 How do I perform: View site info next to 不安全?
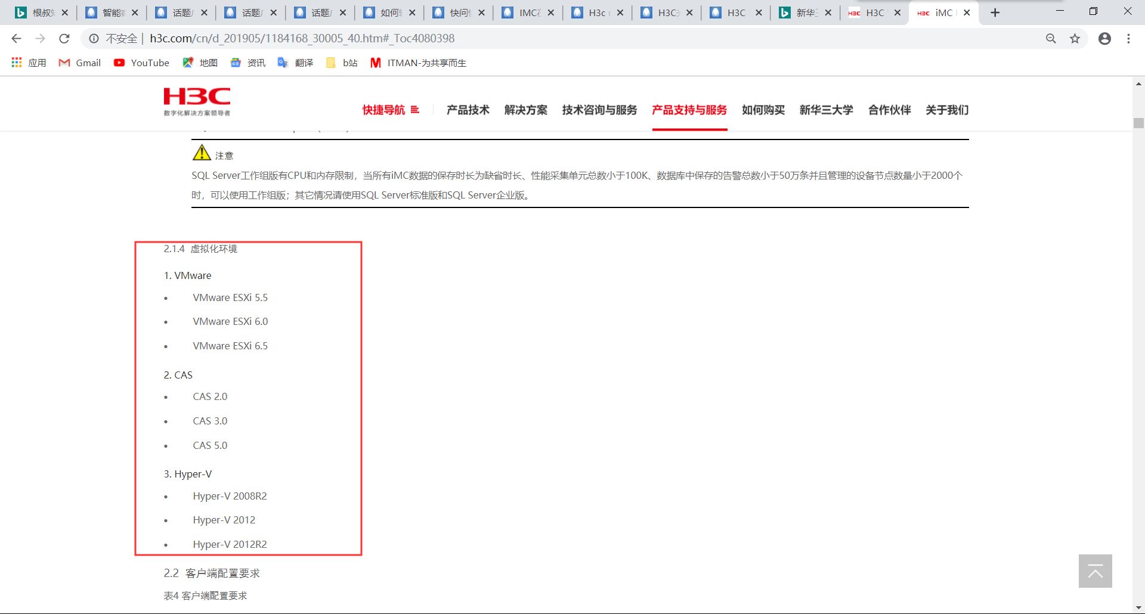(x=94, y=39)
